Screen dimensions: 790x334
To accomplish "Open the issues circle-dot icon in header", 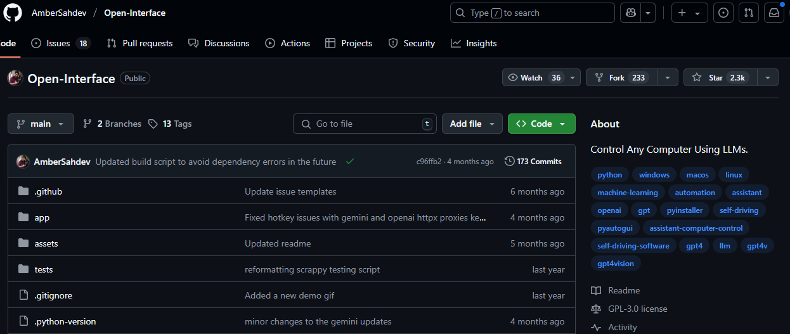I will (x=723, y=13).
